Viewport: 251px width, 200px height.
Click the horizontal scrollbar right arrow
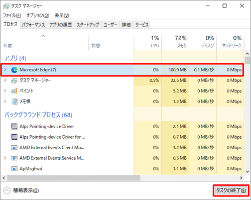(x=241, y=178)
